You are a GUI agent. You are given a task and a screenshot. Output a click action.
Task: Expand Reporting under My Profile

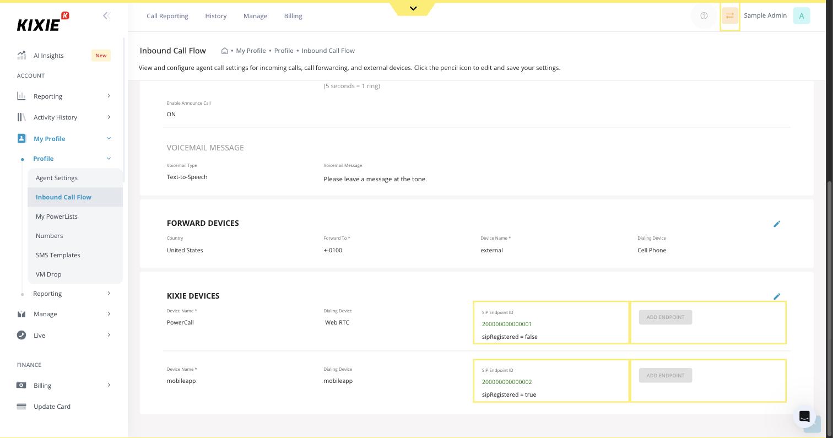[x=109, y=293]
